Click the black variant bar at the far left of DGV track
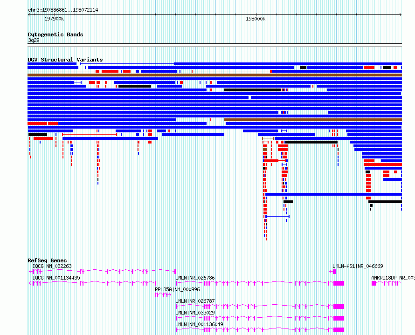The height and width of the screenshot is (335, 415). 38,135
